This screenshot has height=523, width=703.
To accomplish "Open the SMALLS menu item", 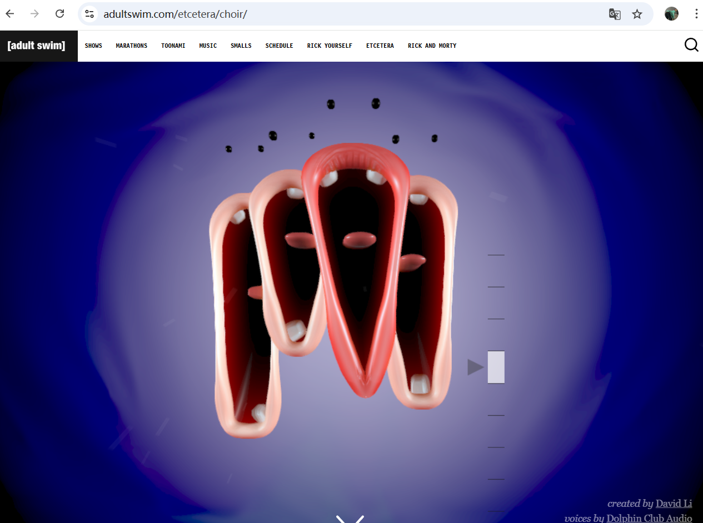I will pos(241,46).
